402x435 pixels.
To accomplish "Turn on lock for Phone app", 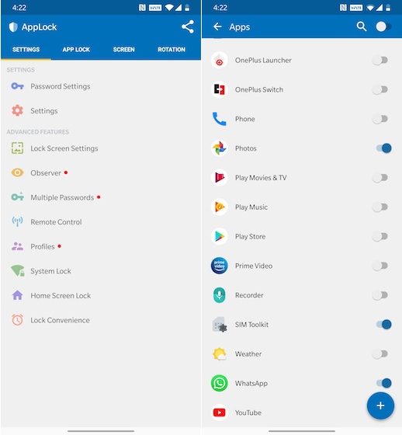I will pos(380,119).
